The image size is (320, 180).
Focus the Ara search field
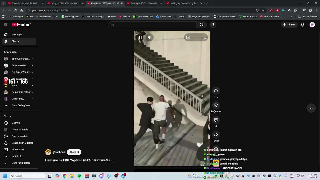coord(152,25)
